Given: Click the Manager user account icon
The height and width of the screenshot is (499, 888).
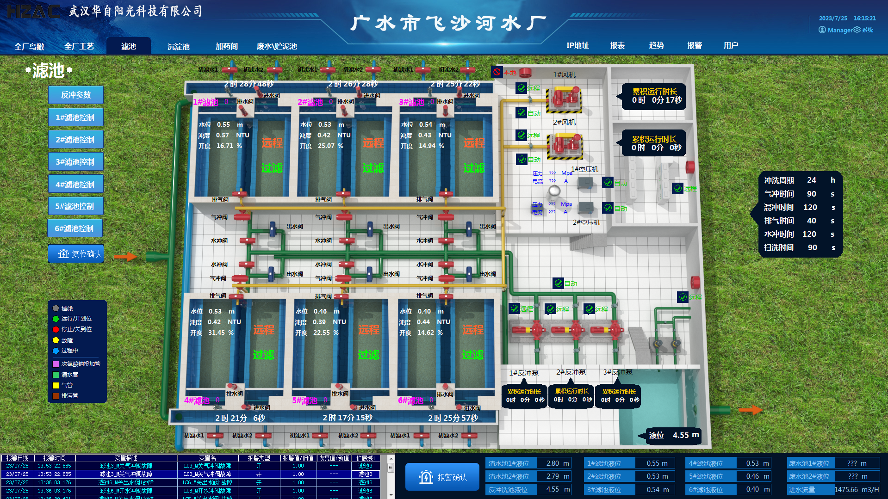Looking at the screenshot, I should click(822, 30).
